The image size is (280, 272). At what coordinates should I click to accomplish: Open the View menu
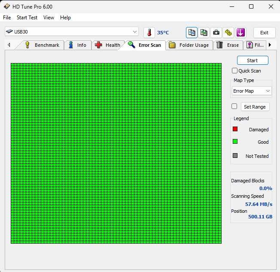49,18
